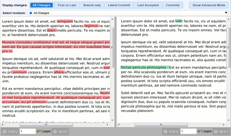This screenshot has width=231, height=136.
Task: Click the left pane page number field
Action: coord(28,131)
